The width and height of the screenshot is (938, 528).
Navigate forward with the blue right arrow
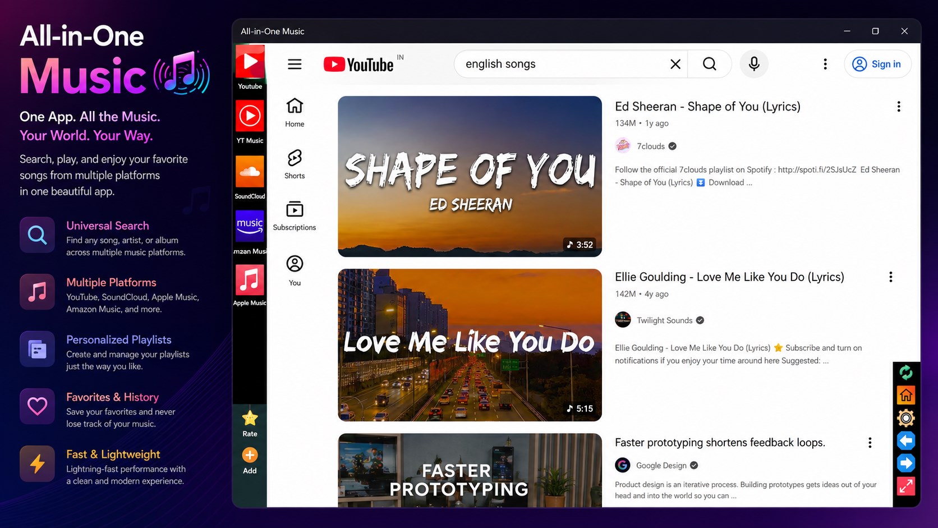[905, 463]
